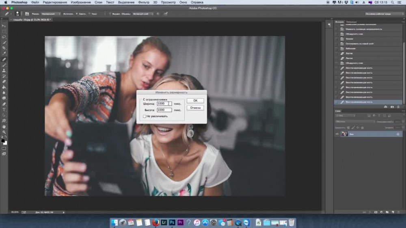Screen dimensions: 406x228
Task: Hide the layer using its eye icon
Action: 337,134
